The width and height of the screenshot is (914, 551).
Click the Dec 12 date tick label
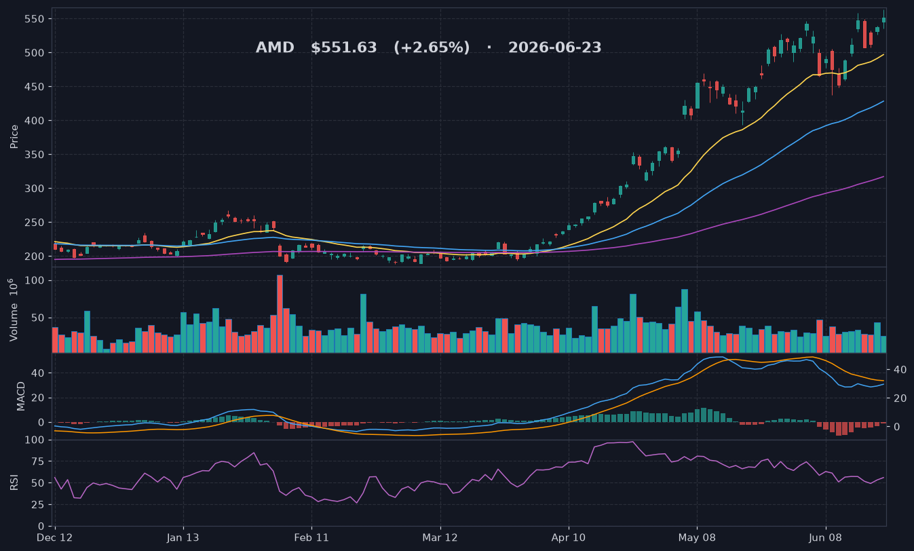click(x=55, y=537)
